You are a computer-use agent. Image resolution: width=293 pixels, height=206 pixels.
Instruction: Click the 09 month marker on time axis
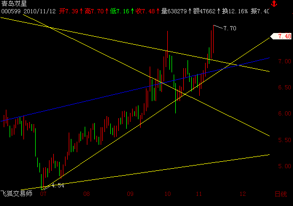pyautogui.click(x=130, y=194)
